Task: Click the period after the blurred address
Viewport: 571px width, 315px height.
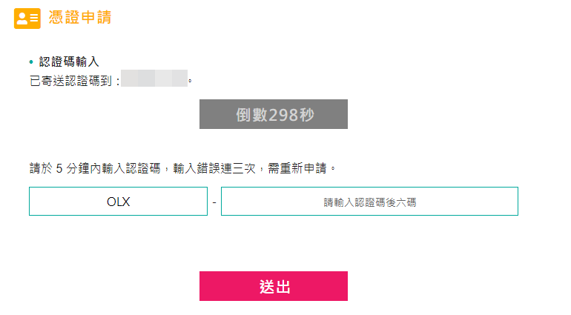Action: point(190,81)
